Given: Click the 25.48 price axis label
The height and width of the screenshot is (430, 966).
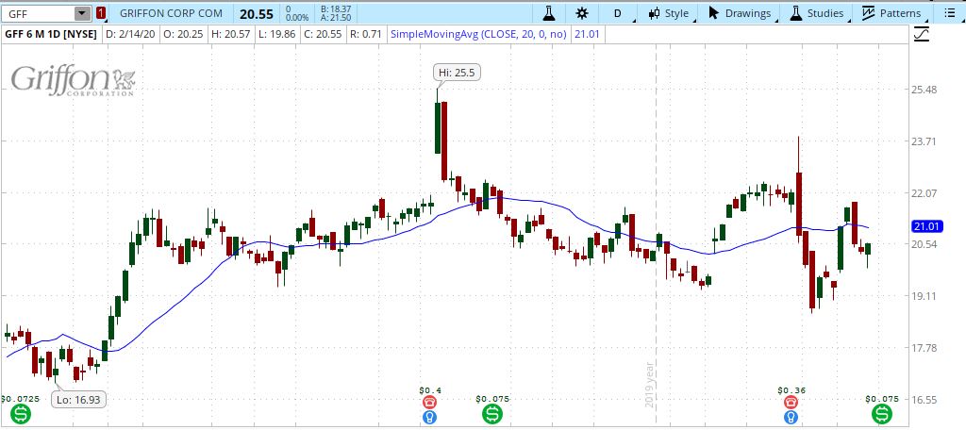Looking at the screenshot, I should tap(924, 90).
